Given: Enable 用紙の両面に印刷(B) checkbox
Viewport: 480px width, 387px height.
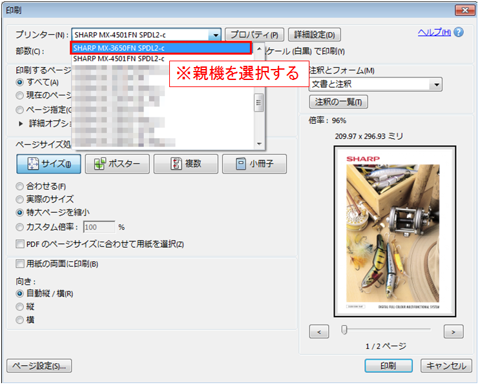Looking at the screenshot, I should (20, 264).
